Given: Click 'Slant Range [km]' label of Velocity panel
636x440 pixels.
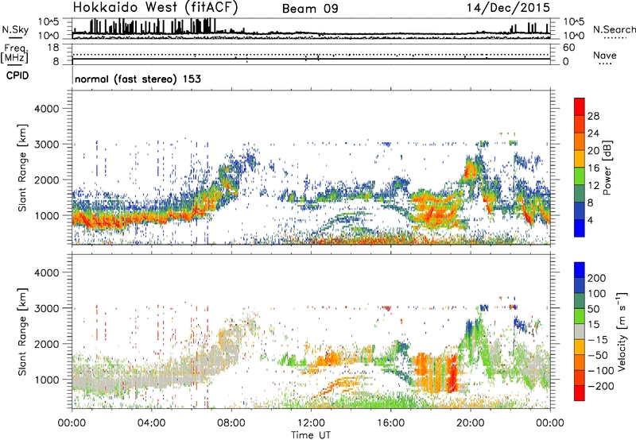Looking at the screenshot, I should click(22, 332).
